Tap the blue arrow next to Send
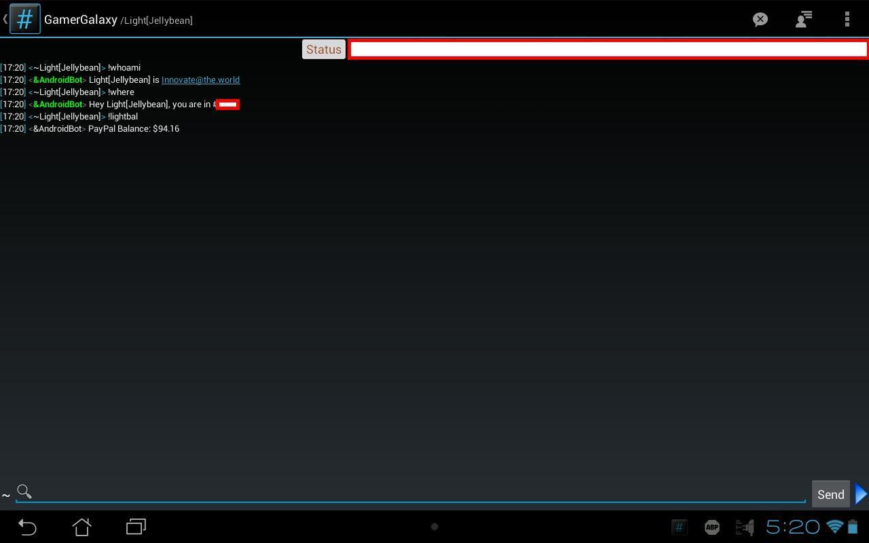 coord(861,494)
